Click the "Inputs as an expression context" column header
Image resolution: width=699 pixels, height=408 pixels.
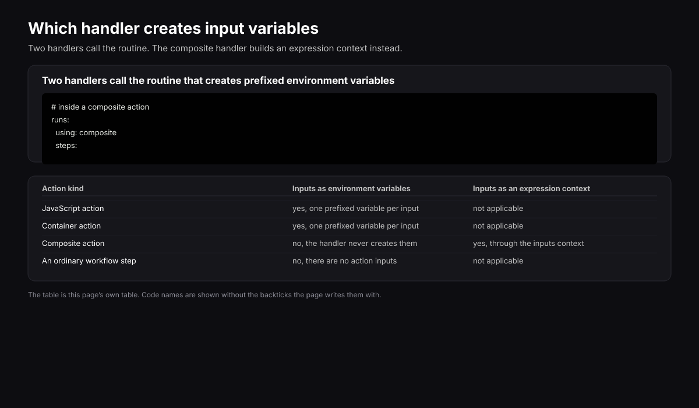[531, 188]
